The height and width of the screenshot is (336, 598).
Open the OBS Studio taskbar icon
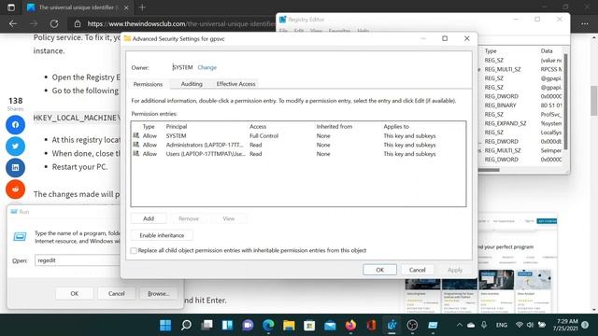(x=412, y=325)
